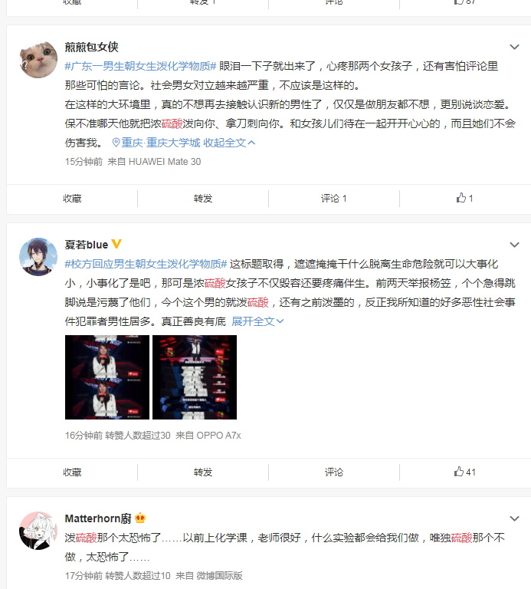
Task: Open Matterhorn厨's profile avatar
Action: coord(38,531)
